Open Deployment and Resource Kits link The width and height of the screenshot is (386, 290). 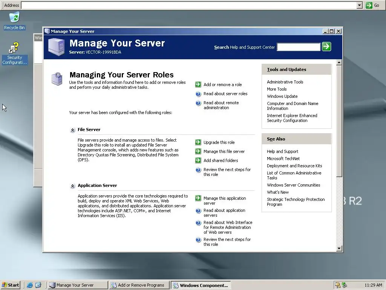point(294,166)
